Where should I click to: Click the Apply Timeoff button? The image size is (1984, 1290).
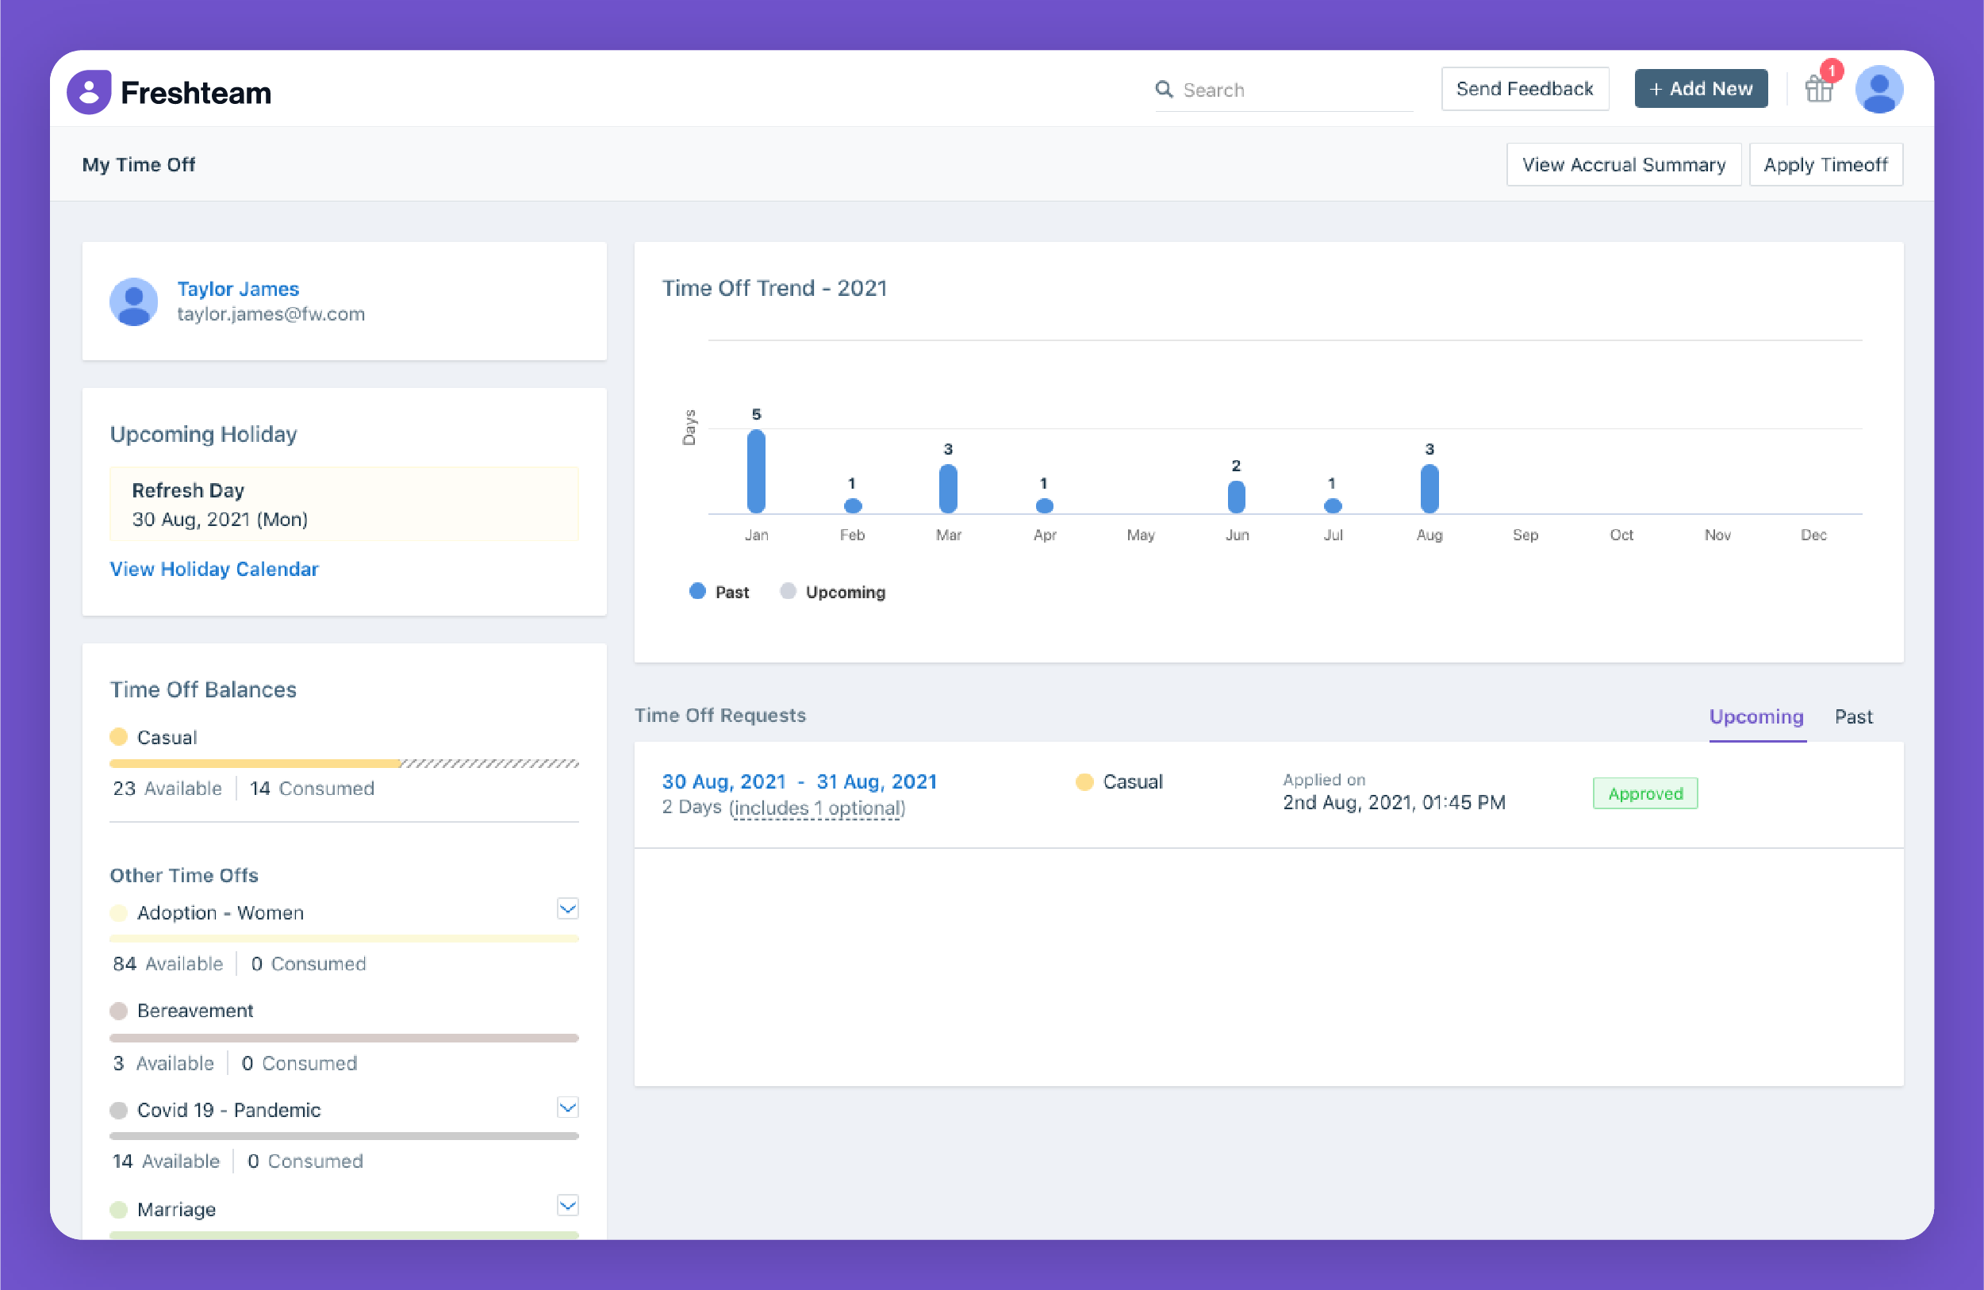(x=1825, y=163)
